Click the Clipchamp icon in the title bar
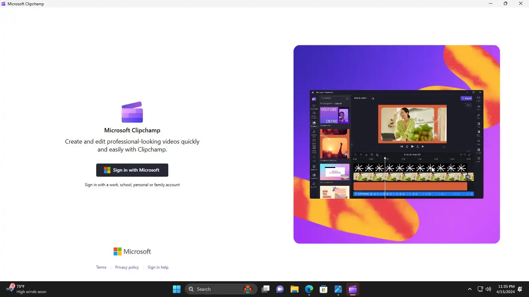Screen dimensions: 529x297 tap(3, 4)
